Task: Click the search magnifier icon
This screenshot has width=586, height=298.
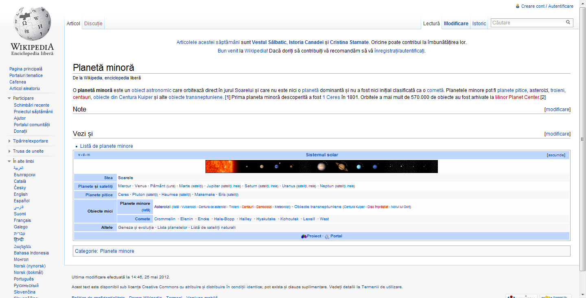Action: point(568,22)
